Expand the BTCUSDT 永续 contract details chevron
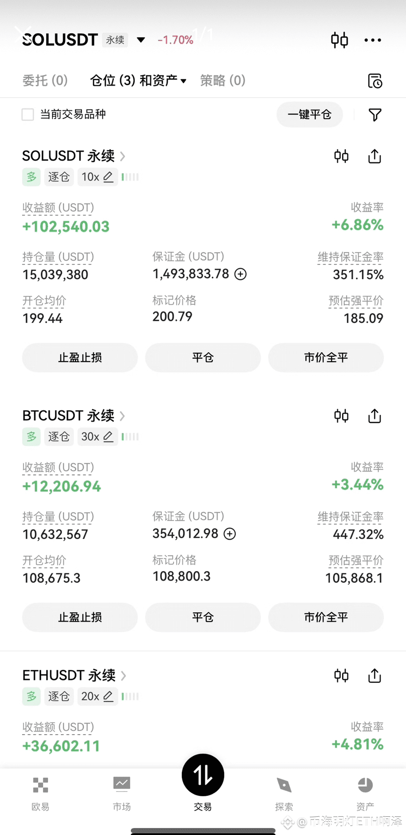The width and height of the screenshot is (406, 835). pos(123,416)
